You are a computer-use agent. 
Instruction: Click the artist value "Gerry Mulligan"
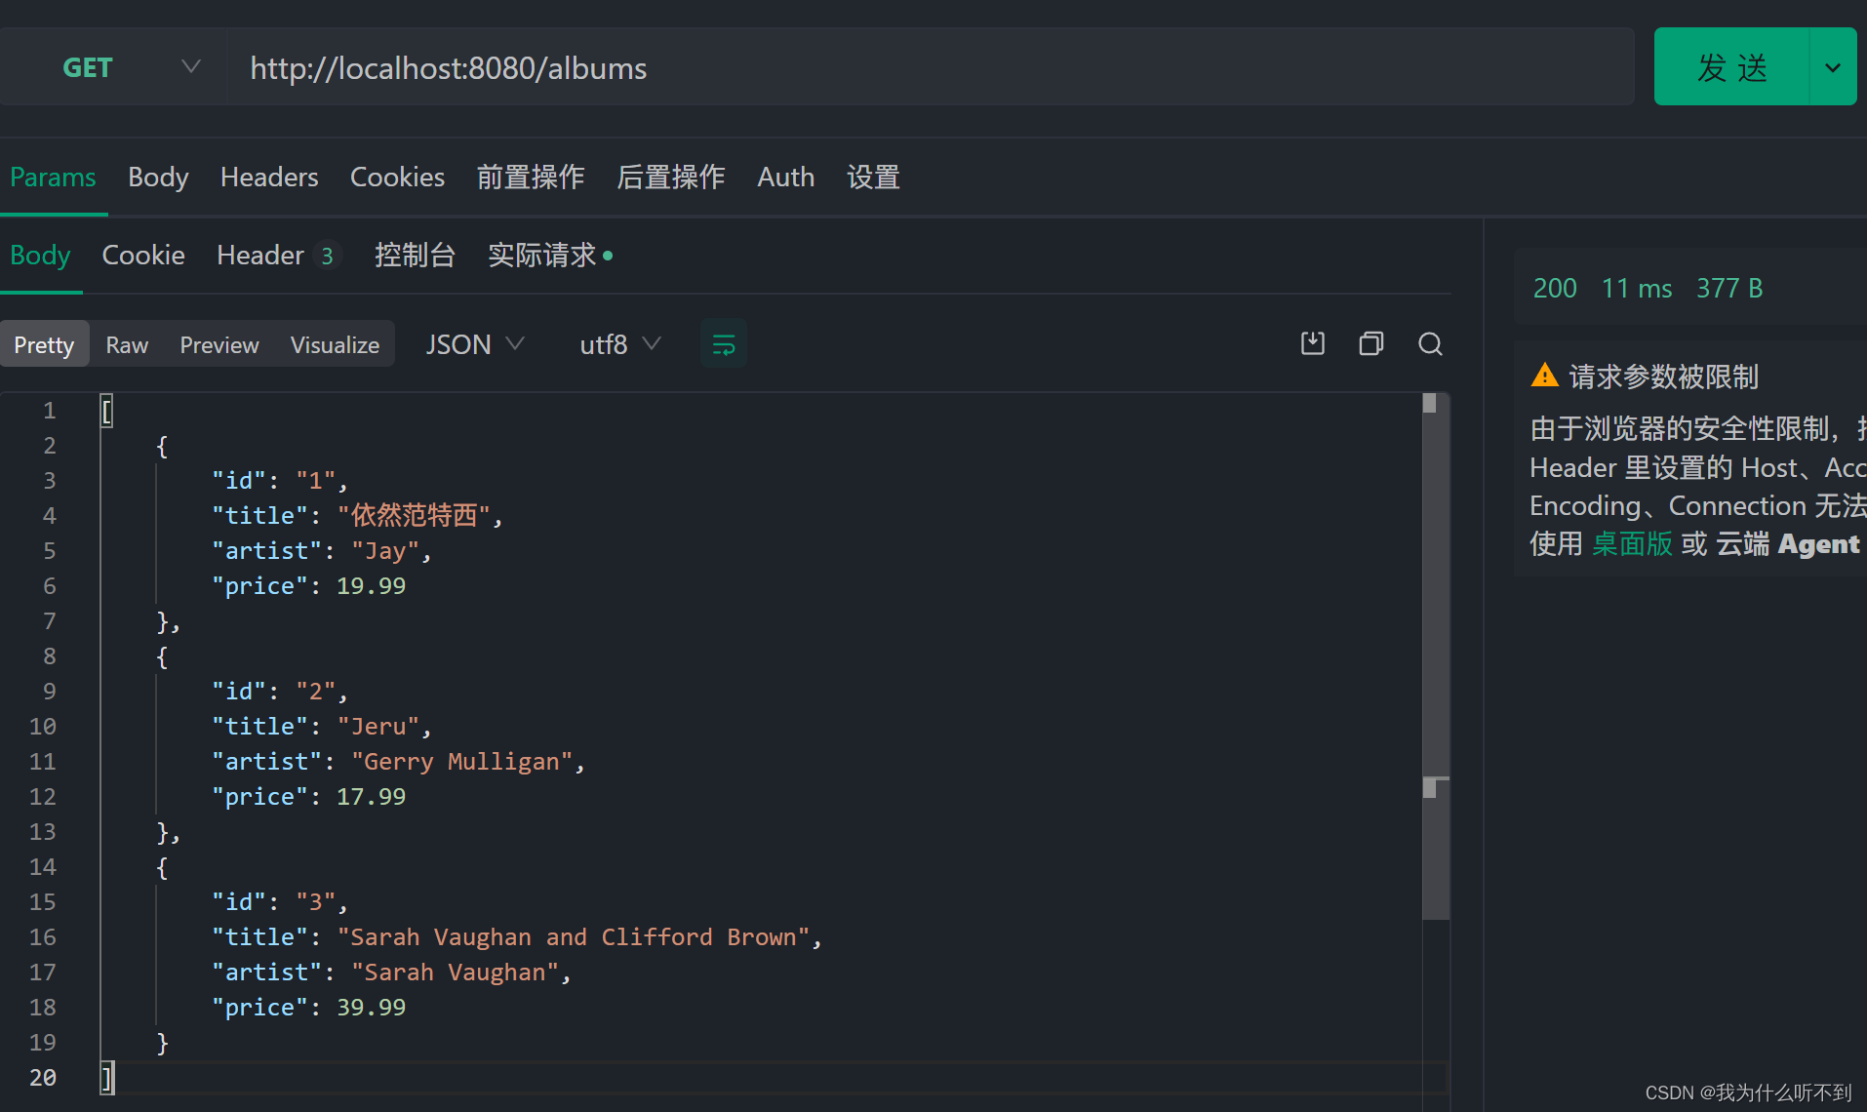click(x=461, y=762)
